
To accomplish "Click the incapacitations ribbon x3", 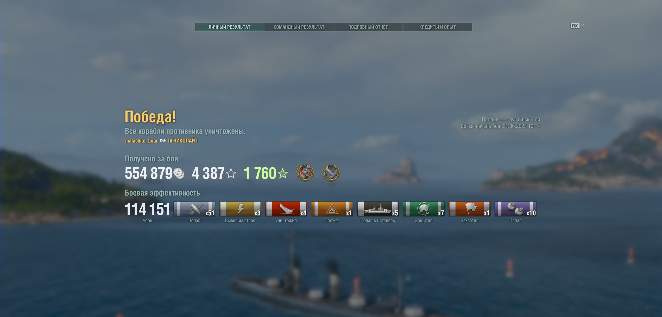I will click(240, 209).
